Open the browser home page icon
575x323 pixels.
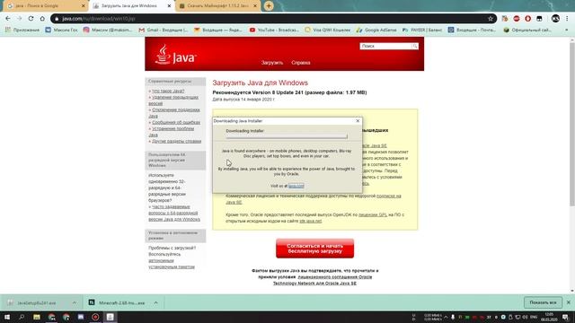pyautogui.click(x=42, y=18)
